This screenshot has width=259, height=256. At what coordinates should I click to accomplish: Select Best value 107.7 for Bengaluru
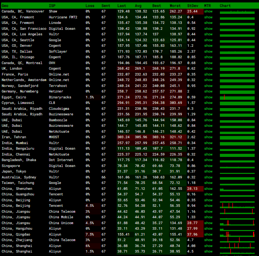(158, 148)
